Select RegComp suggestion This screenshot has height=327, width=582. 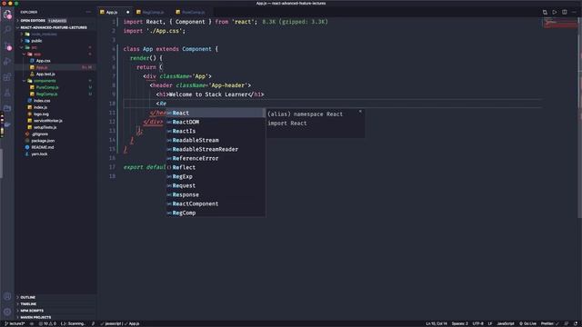pyautogui.click(x=216, y=213)
